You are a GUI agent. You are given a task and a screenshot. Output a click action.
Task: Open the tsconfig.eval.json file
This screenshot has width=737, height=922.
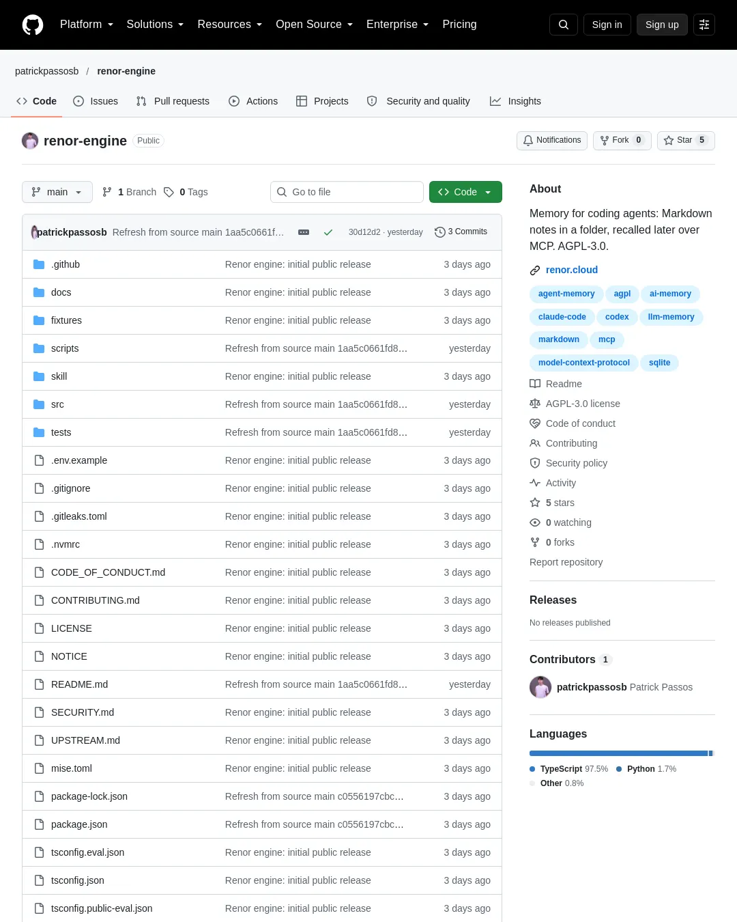tap(87, 852)
